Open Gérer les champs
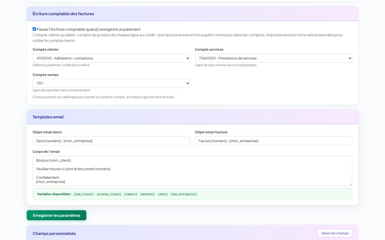Viewport: 385px width, 240px height. coord(335,233)
